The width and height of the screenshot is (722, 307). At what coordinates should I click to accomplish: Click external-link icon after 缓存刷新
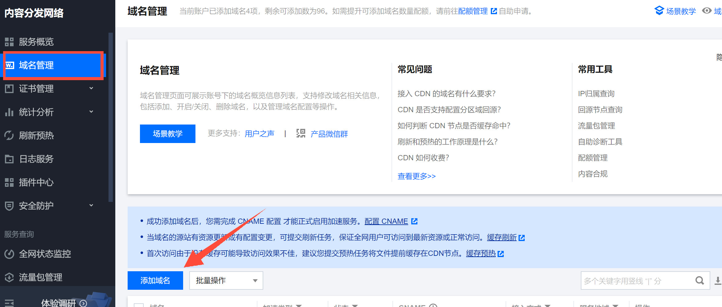[x=522, y=238]
